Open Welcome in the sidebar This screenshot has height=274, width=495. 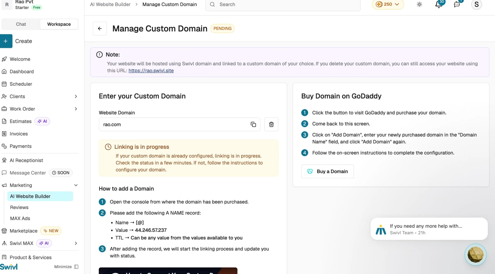pos(20,59)
